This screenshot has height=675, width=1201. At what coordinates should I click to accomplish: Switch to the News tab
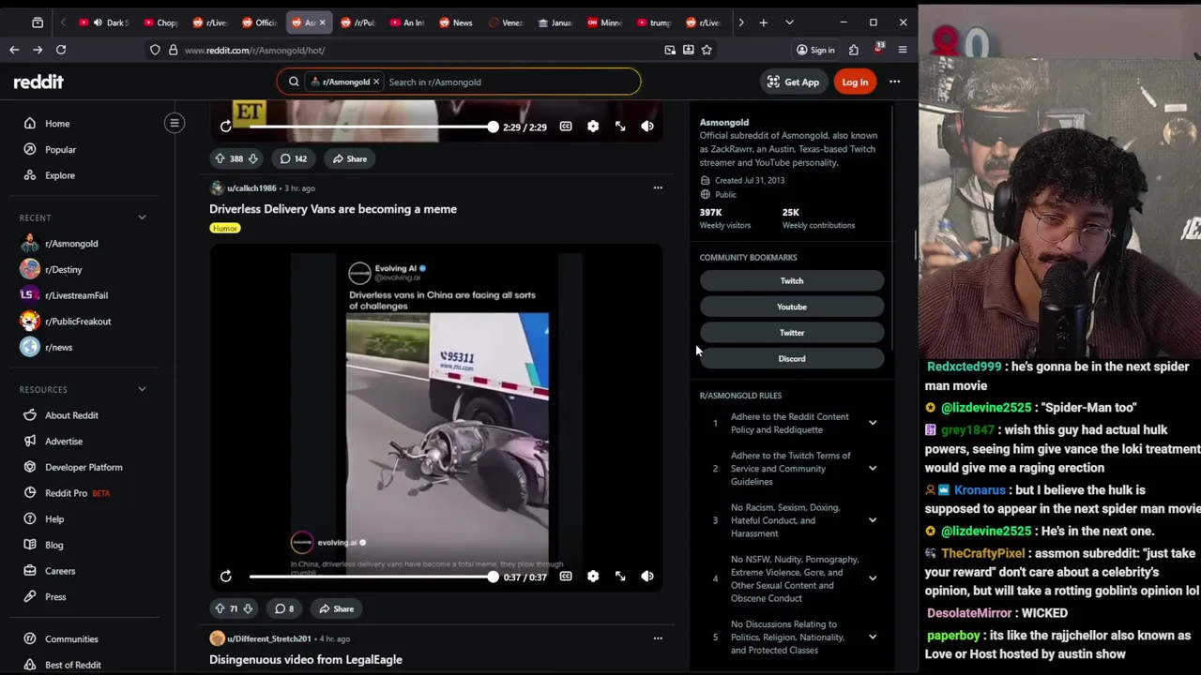point(457,22)
